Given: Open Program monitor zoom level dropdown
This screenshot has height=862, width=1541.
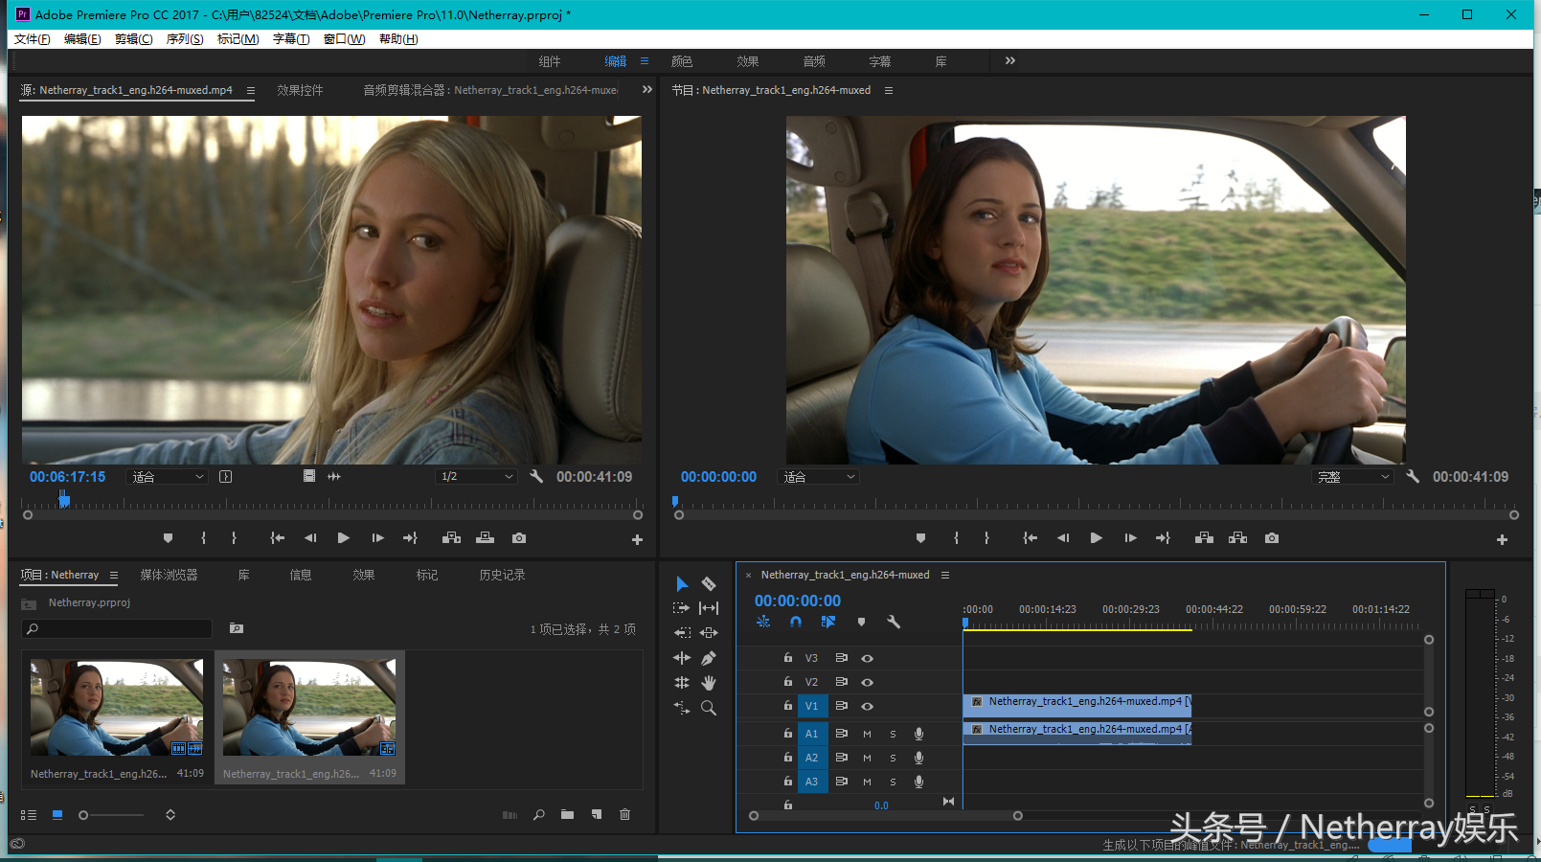Looking at the screenshot, I should (x=819, y=476).
